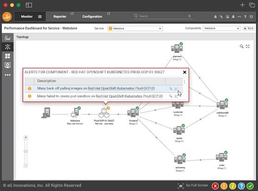Expand topology to fit screen icon
The image size is (258, 191).
248,47
